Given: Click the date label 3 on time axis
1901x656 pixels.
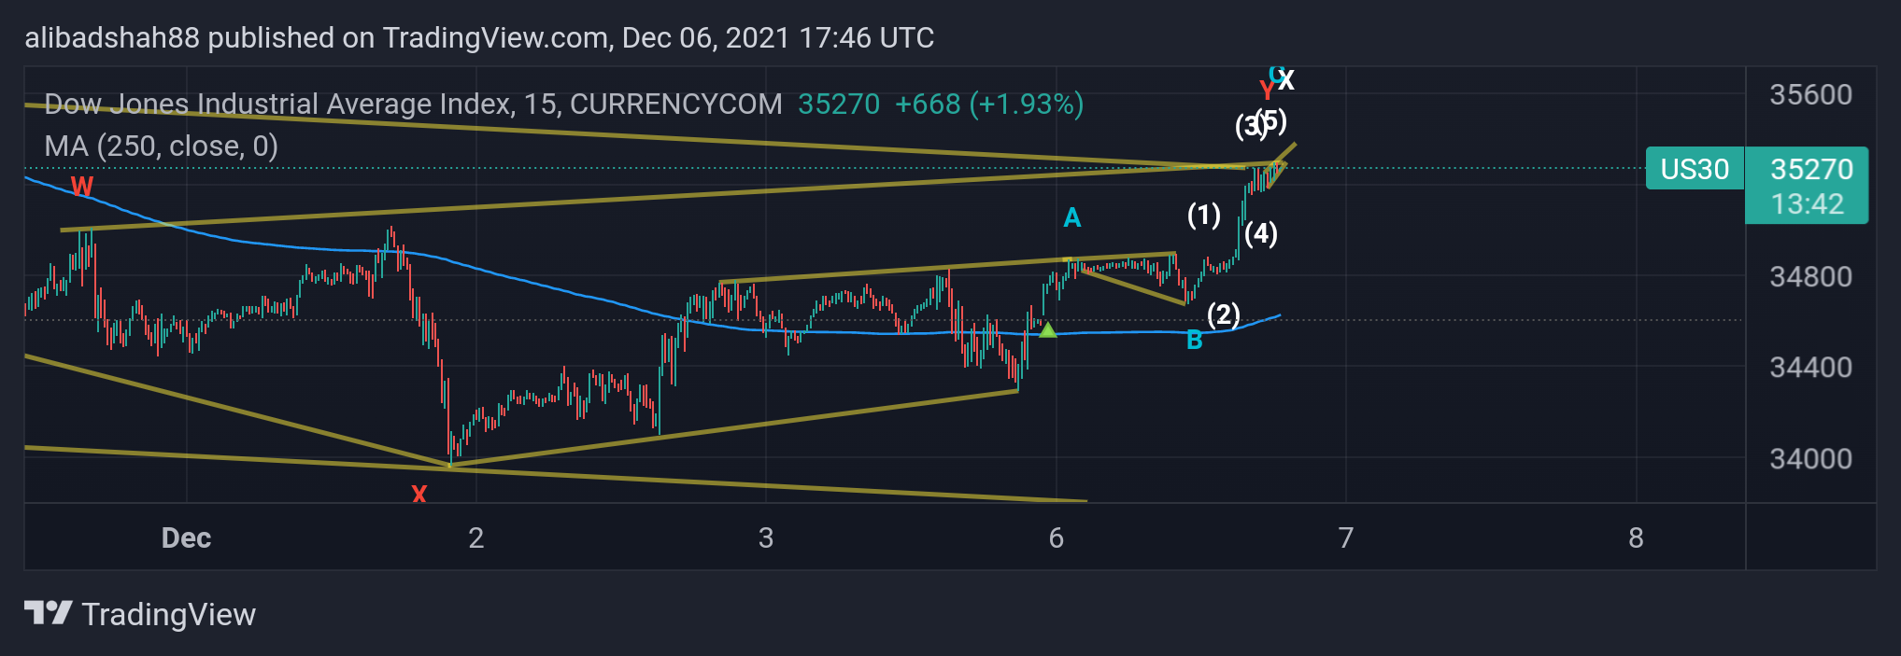Looking at the screenshot, I should [x=766, y=537].
